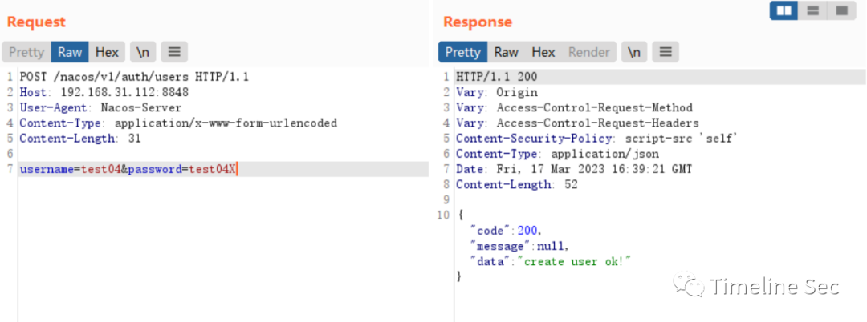Open the Response Render tab
Image resolution: width=867 pixels, height=322 pixels.
[x=589, y=52]
